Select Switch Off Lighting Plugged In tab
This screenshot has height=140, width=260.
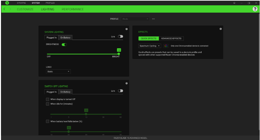pos(51,92)
